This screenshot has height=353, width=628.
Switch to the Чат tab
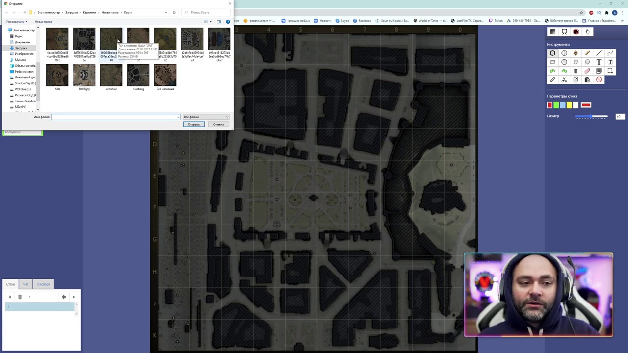(26, 284)
